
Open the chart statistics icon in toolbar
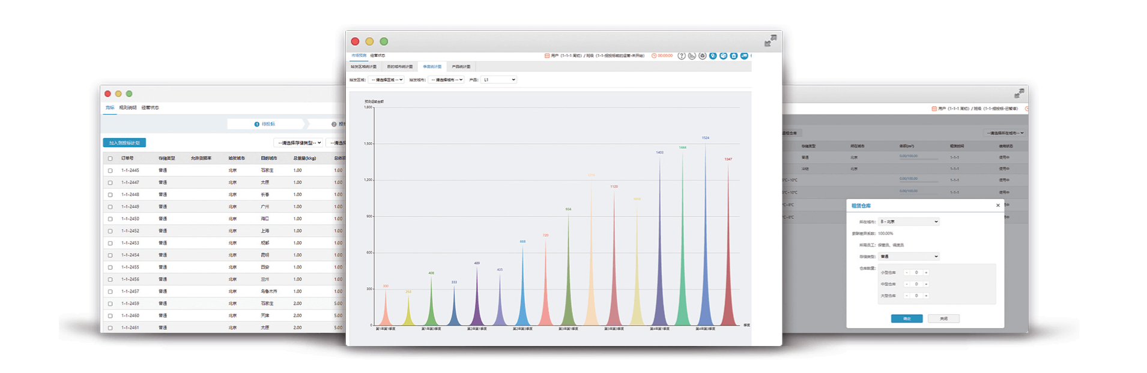pyautogui.click(x=692, y=56)
